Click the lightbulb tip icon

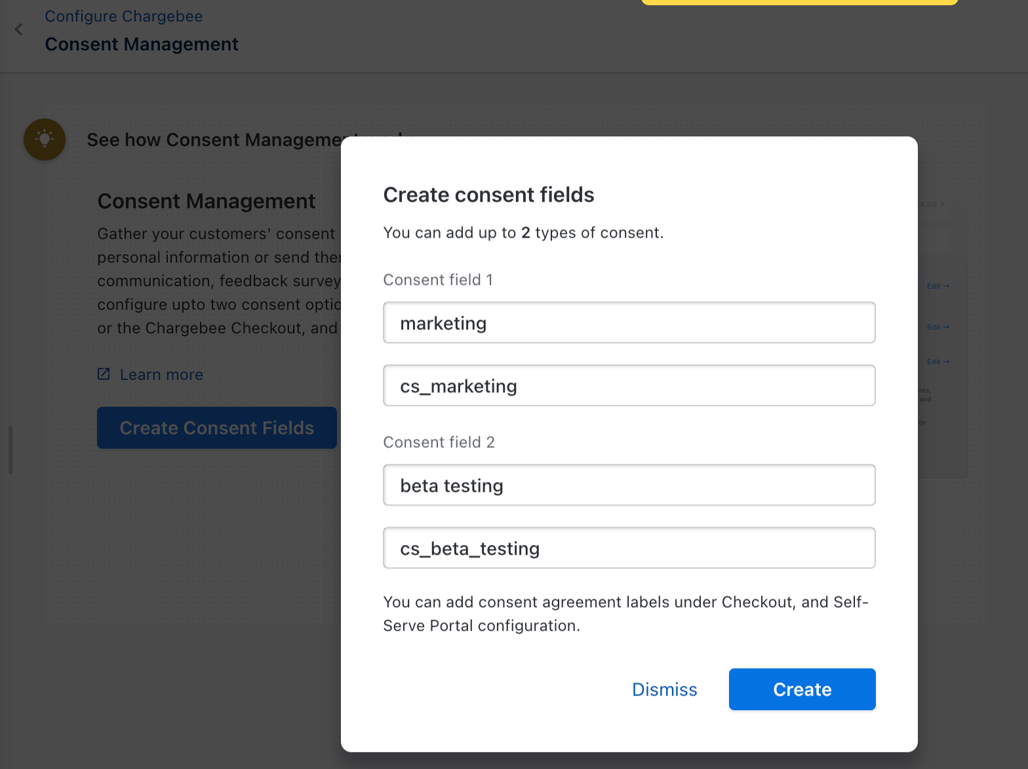[x=45, y=139]
